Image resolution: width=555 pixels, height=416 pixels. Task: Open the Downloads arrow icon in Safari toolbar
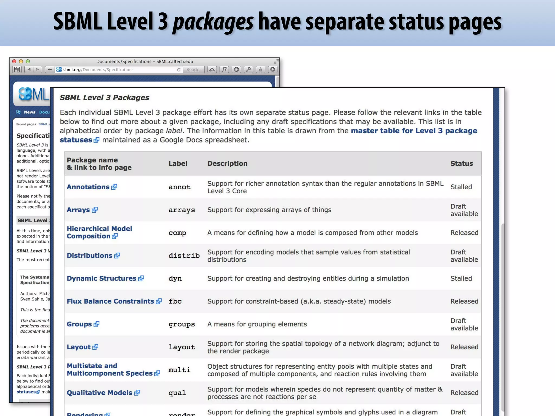click(273, 70)
